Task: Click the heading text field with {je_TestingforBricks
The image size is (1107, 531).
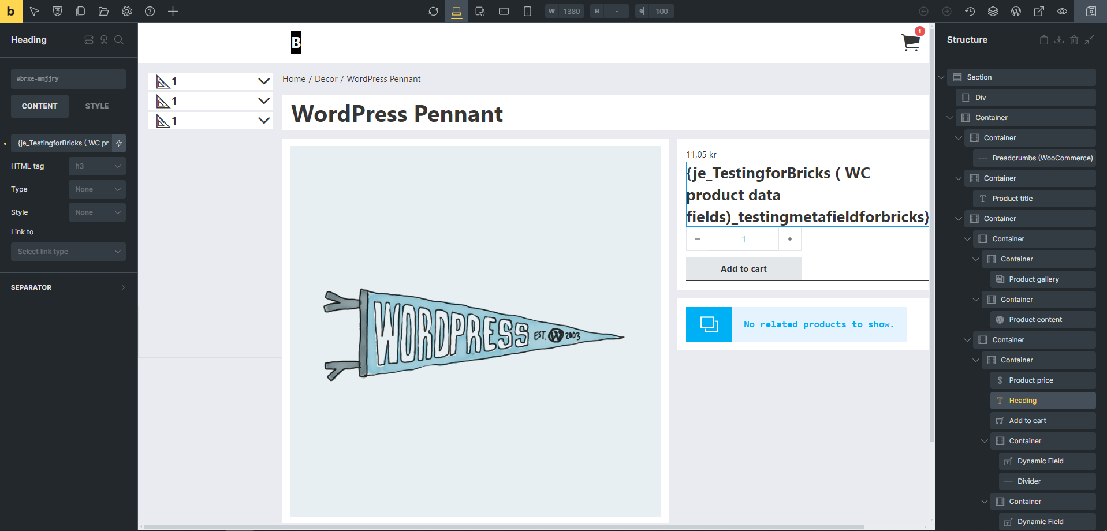Action: tap(61, 143)
